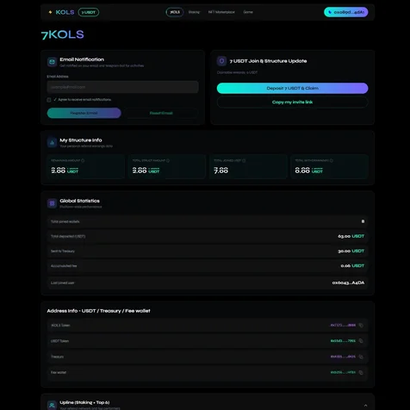Go to the Game tab
This screenshot has width=410, height=410.
tap(248, 12)
